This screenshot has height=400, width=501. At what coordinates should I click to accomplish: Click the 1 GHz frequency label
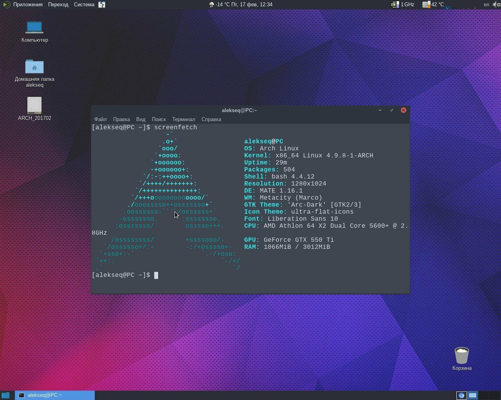tap(407, 5)
